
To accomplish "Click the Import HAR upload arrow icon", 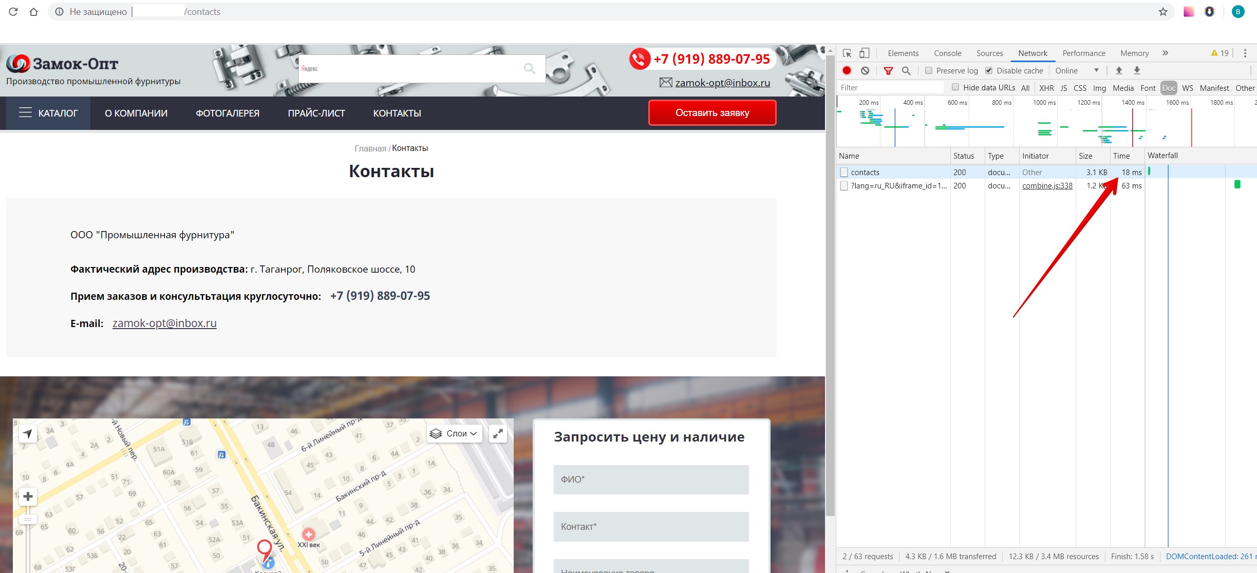I will click(x=1119, y=71).
